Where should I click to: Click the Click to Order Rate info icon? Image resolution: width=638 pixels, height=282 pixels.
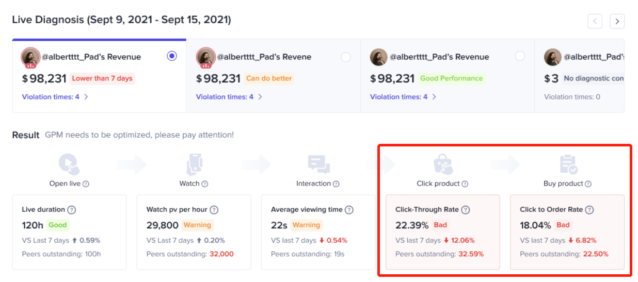(x=589, y=210)
